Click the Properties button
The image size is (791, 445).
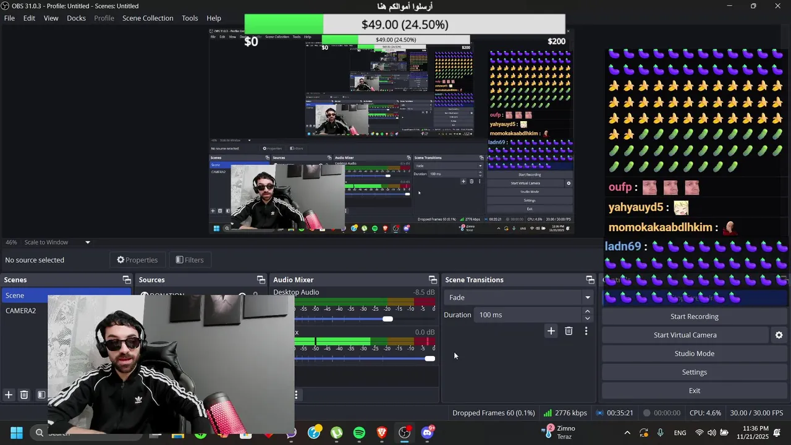click(x=137, y=260)
